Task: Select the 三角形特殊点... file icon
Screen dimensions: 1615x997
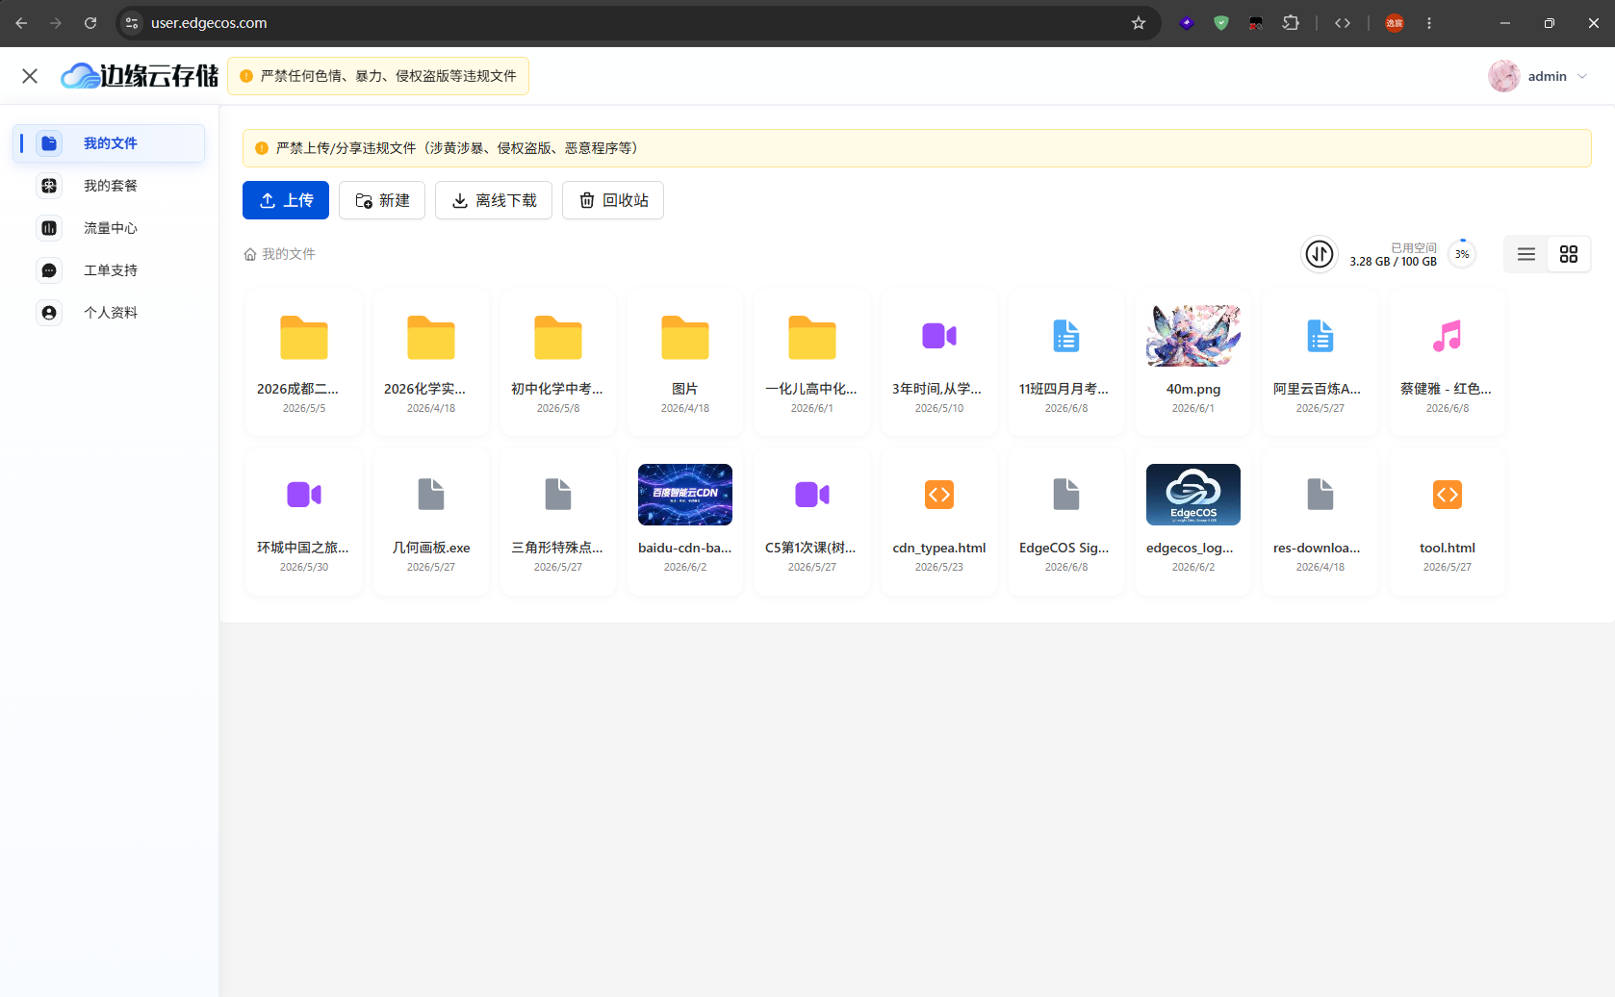Action: tap(558, 495)
